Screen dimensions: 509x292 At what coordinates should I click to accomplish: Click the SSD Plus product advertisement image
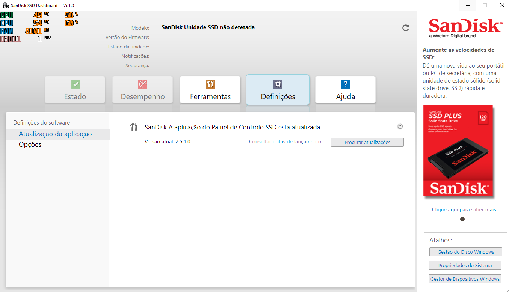(458, 151)
